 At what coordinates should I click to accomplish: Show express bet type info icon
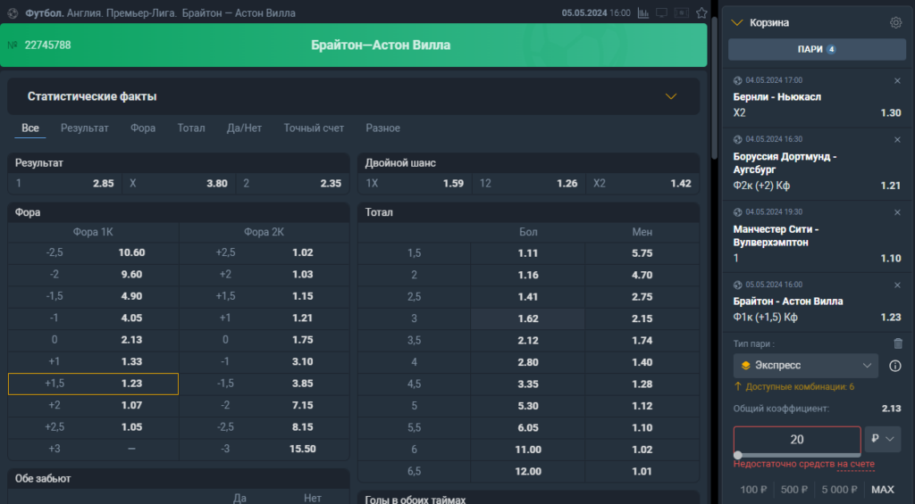[x=895, y=366]
